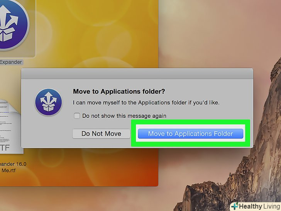Click the StuffIt Expander icon inside the dialog

click(x=48, y=102)
